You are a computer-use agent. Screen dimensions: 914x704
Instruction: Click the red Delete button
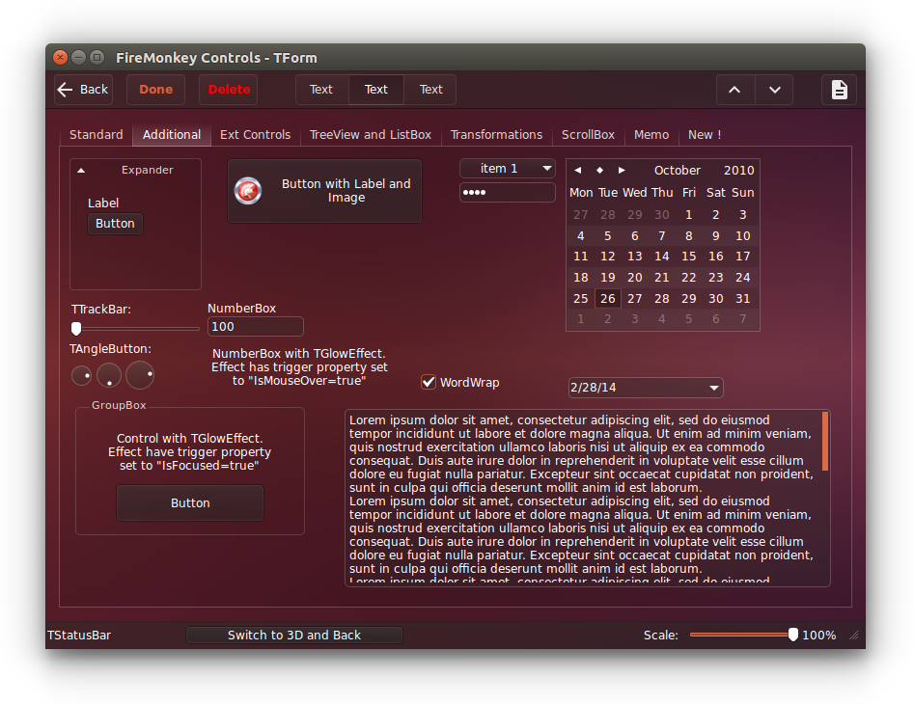229,90
